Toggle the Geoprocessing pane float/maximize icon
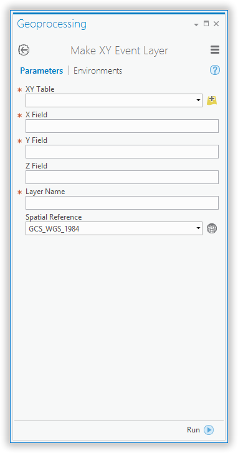The width and height of the screenshot is (238, 453). coord(206,24)
